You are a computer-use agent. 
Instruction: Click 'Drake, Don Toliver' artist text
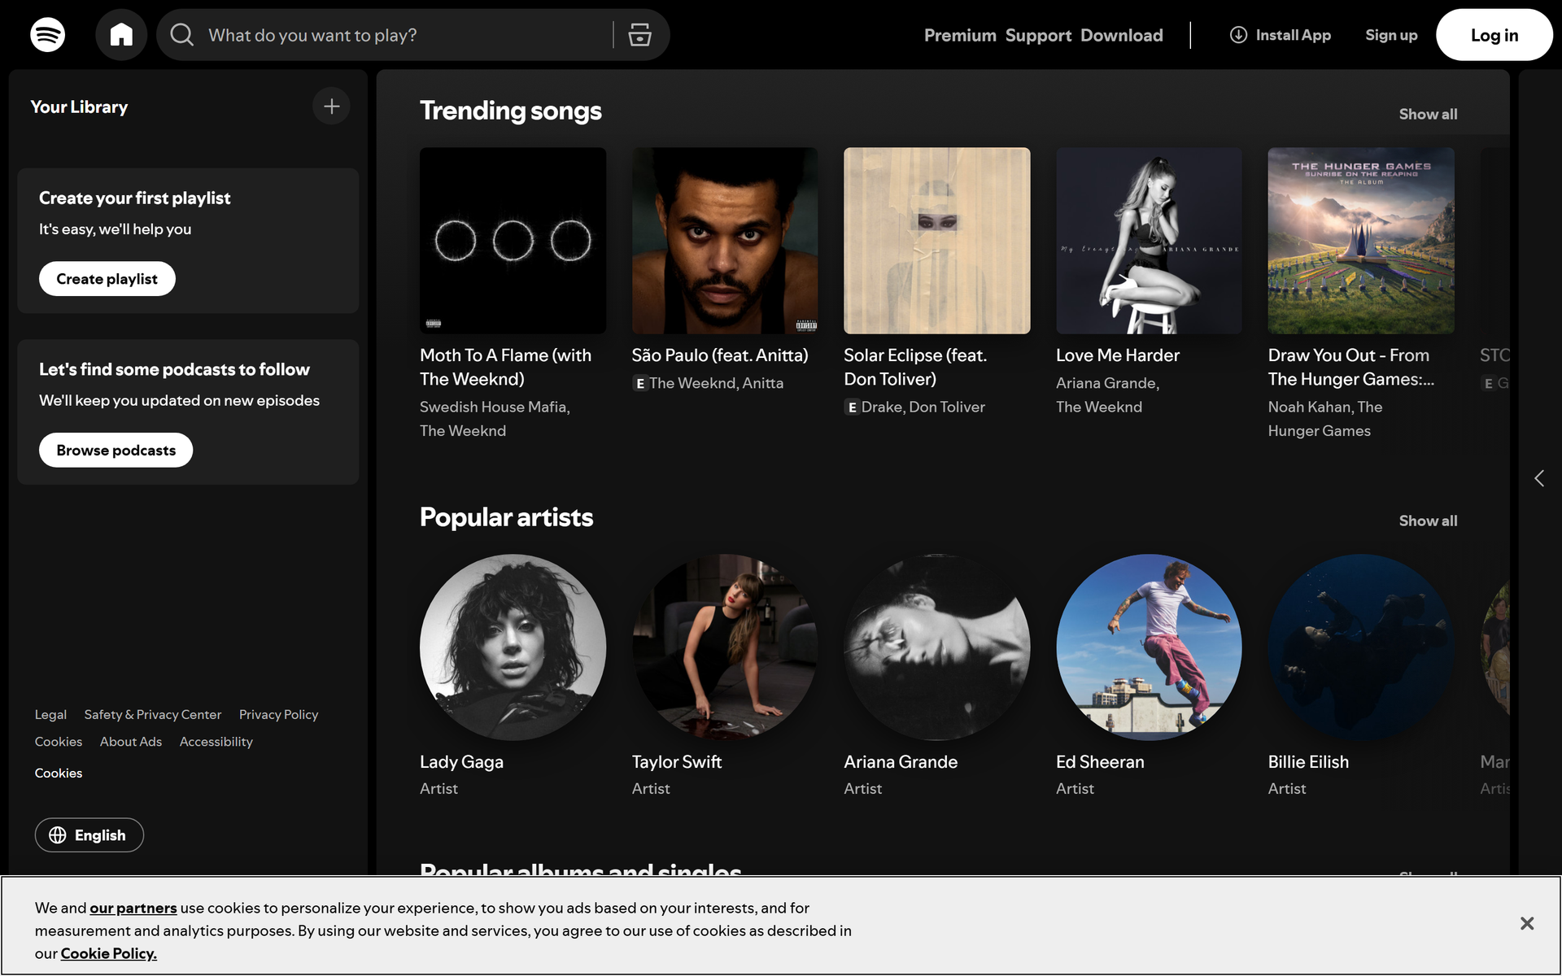(923, 407)
